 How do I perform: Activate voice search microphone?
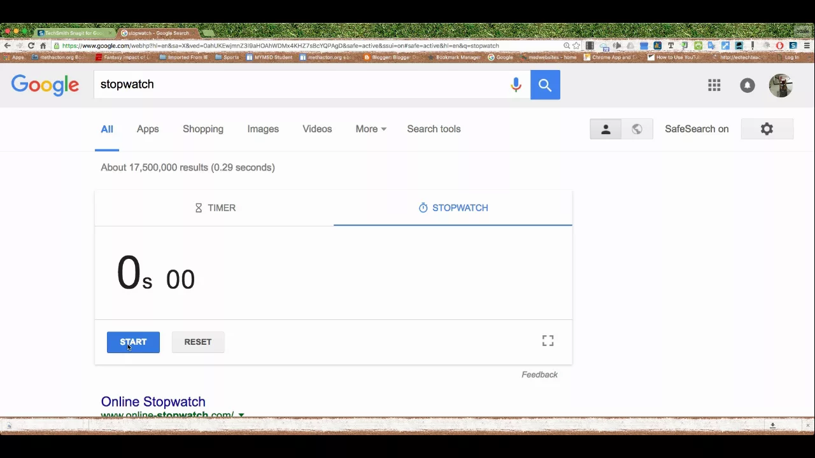coord(516,85)
